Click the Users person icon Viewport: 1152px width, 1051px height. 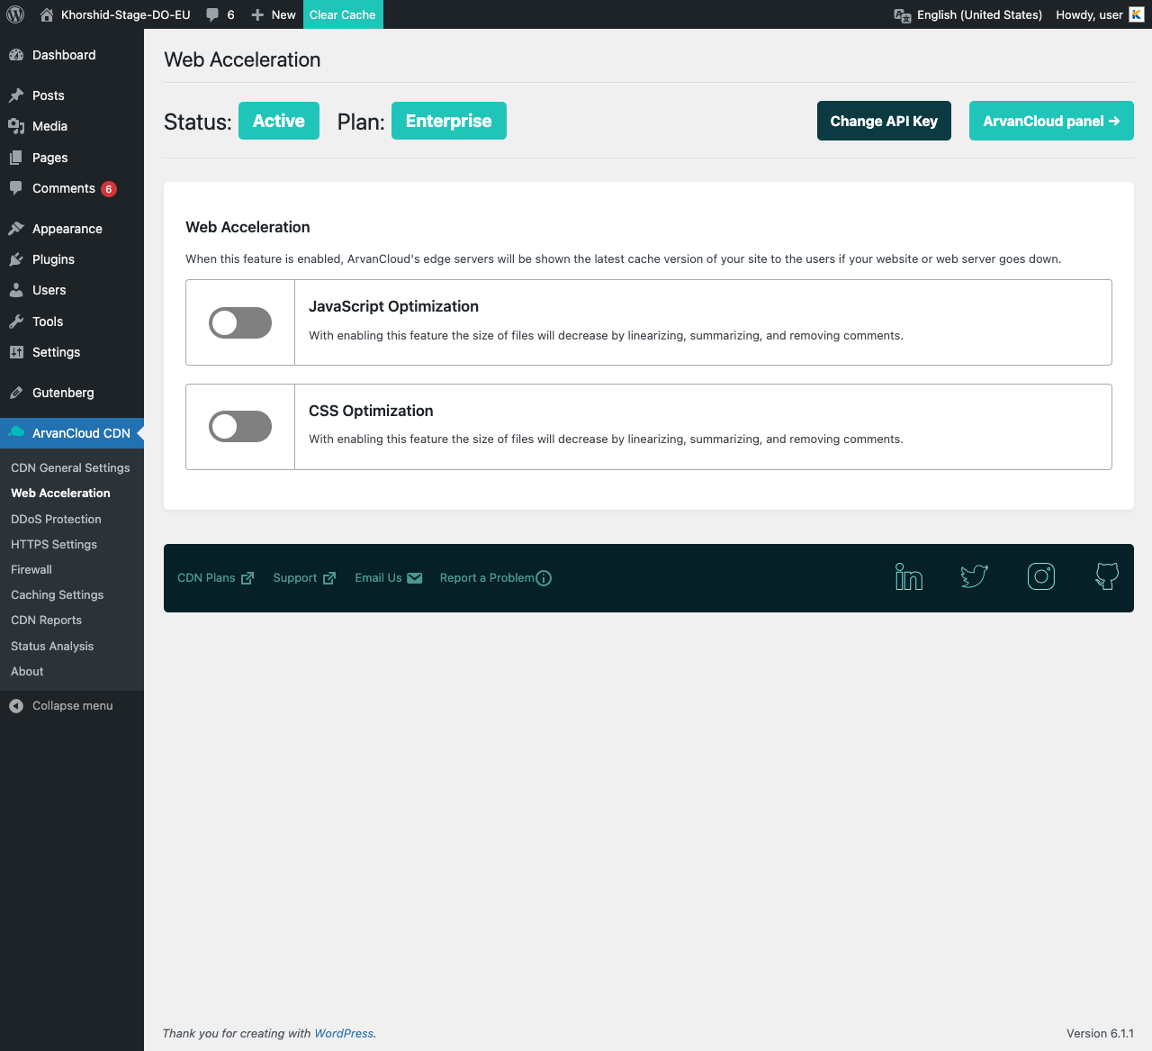coord(16,290)
